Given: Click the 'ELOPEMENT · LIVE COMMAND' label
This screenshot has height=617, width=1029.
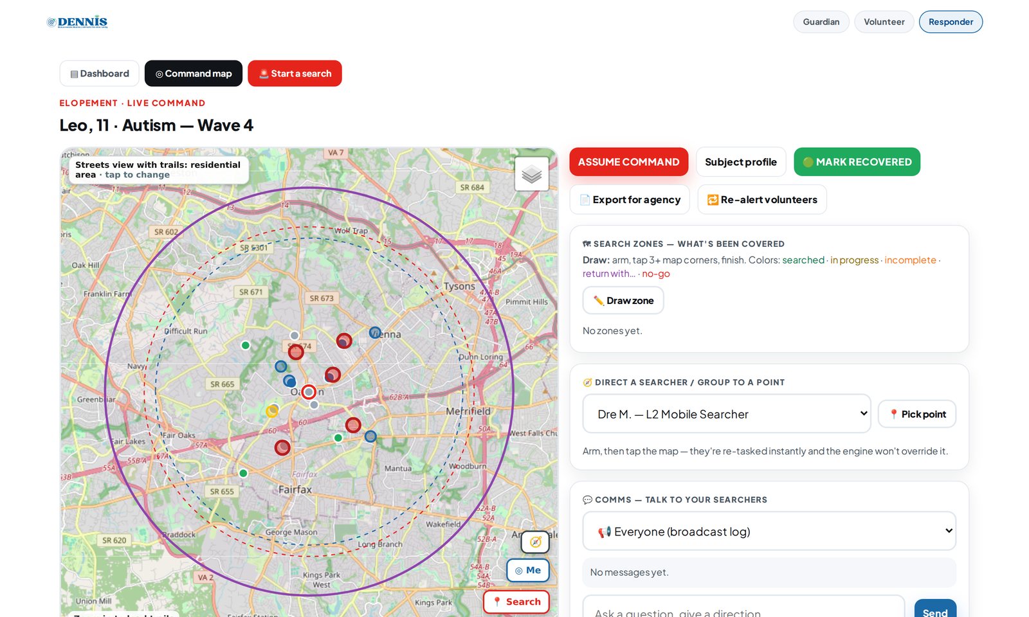Looking at the screenshot, I should 132,103.
